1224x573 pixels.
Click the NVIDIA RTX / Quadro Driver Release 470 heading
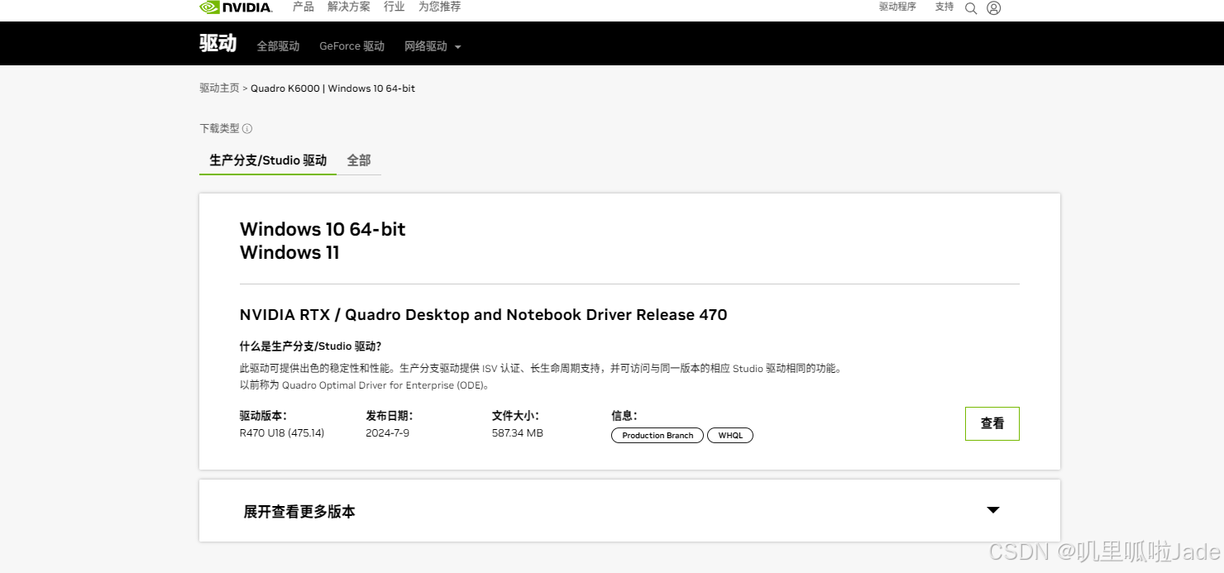[484, 315]
